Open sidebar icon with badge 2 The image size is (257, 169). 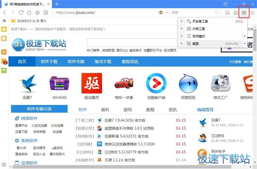4,61
